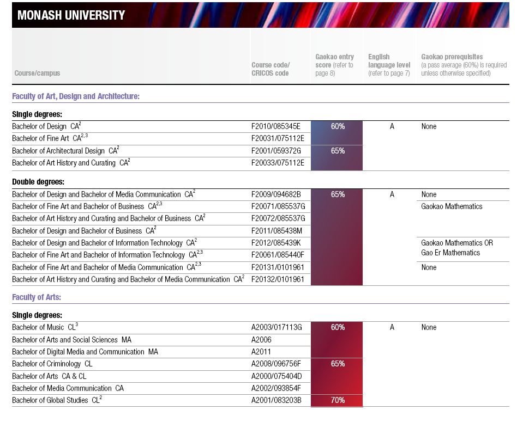The image size is (517, 422).
Task: Click the 'Double degrees:' subheading
Action: pos(38,182)
